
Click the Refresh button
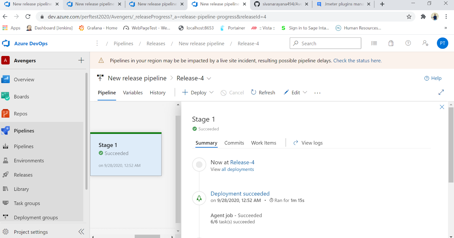click(x=263, y=92)
